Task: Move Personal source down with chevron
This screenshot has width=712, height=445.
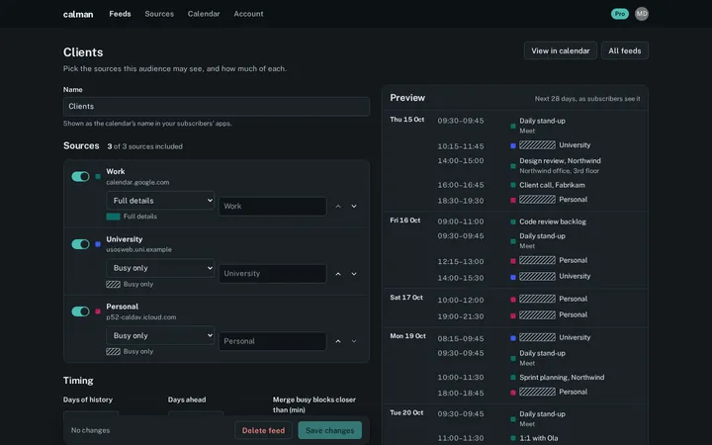Action: [354, 341]
